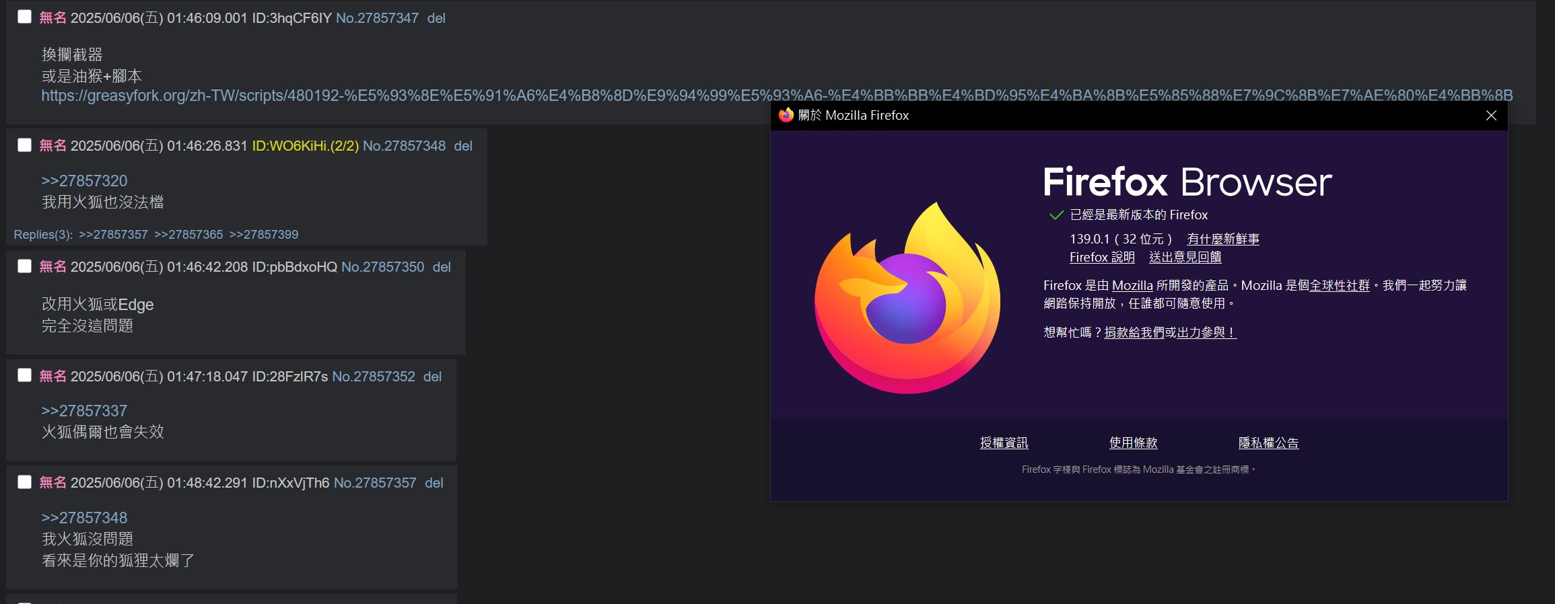1555x604 pixels.
Task: Open the Mozilla link in description
Action: pyautogui.click(x=1132, y=285)
